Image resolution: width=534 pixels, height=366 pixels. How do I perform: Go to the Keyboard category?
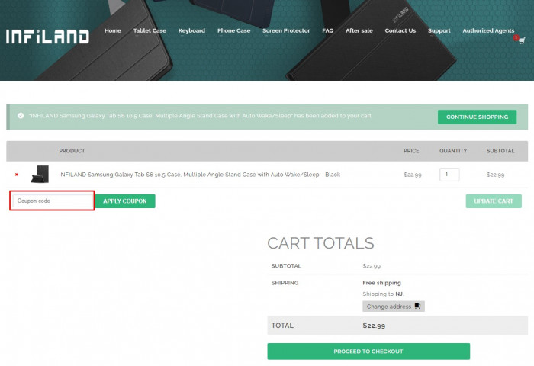[191, 30]
